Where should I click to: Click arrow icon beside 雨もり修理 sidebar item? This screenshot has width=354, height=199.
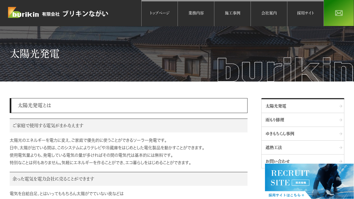coord(341,120)
